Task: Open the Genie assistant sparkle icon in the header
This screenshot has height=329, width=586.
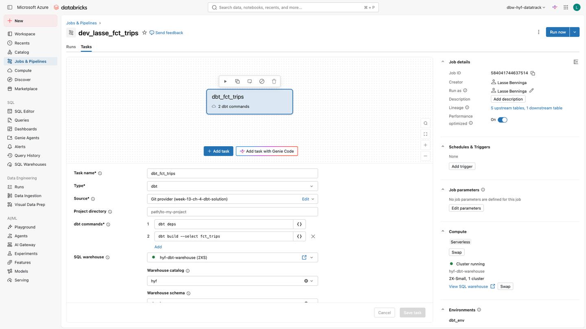Action: (x=555, y=7)
